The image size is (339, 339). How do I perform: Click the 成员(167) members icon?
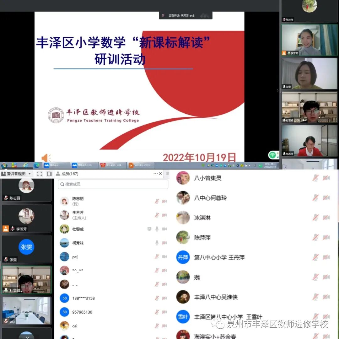(58, 173)
